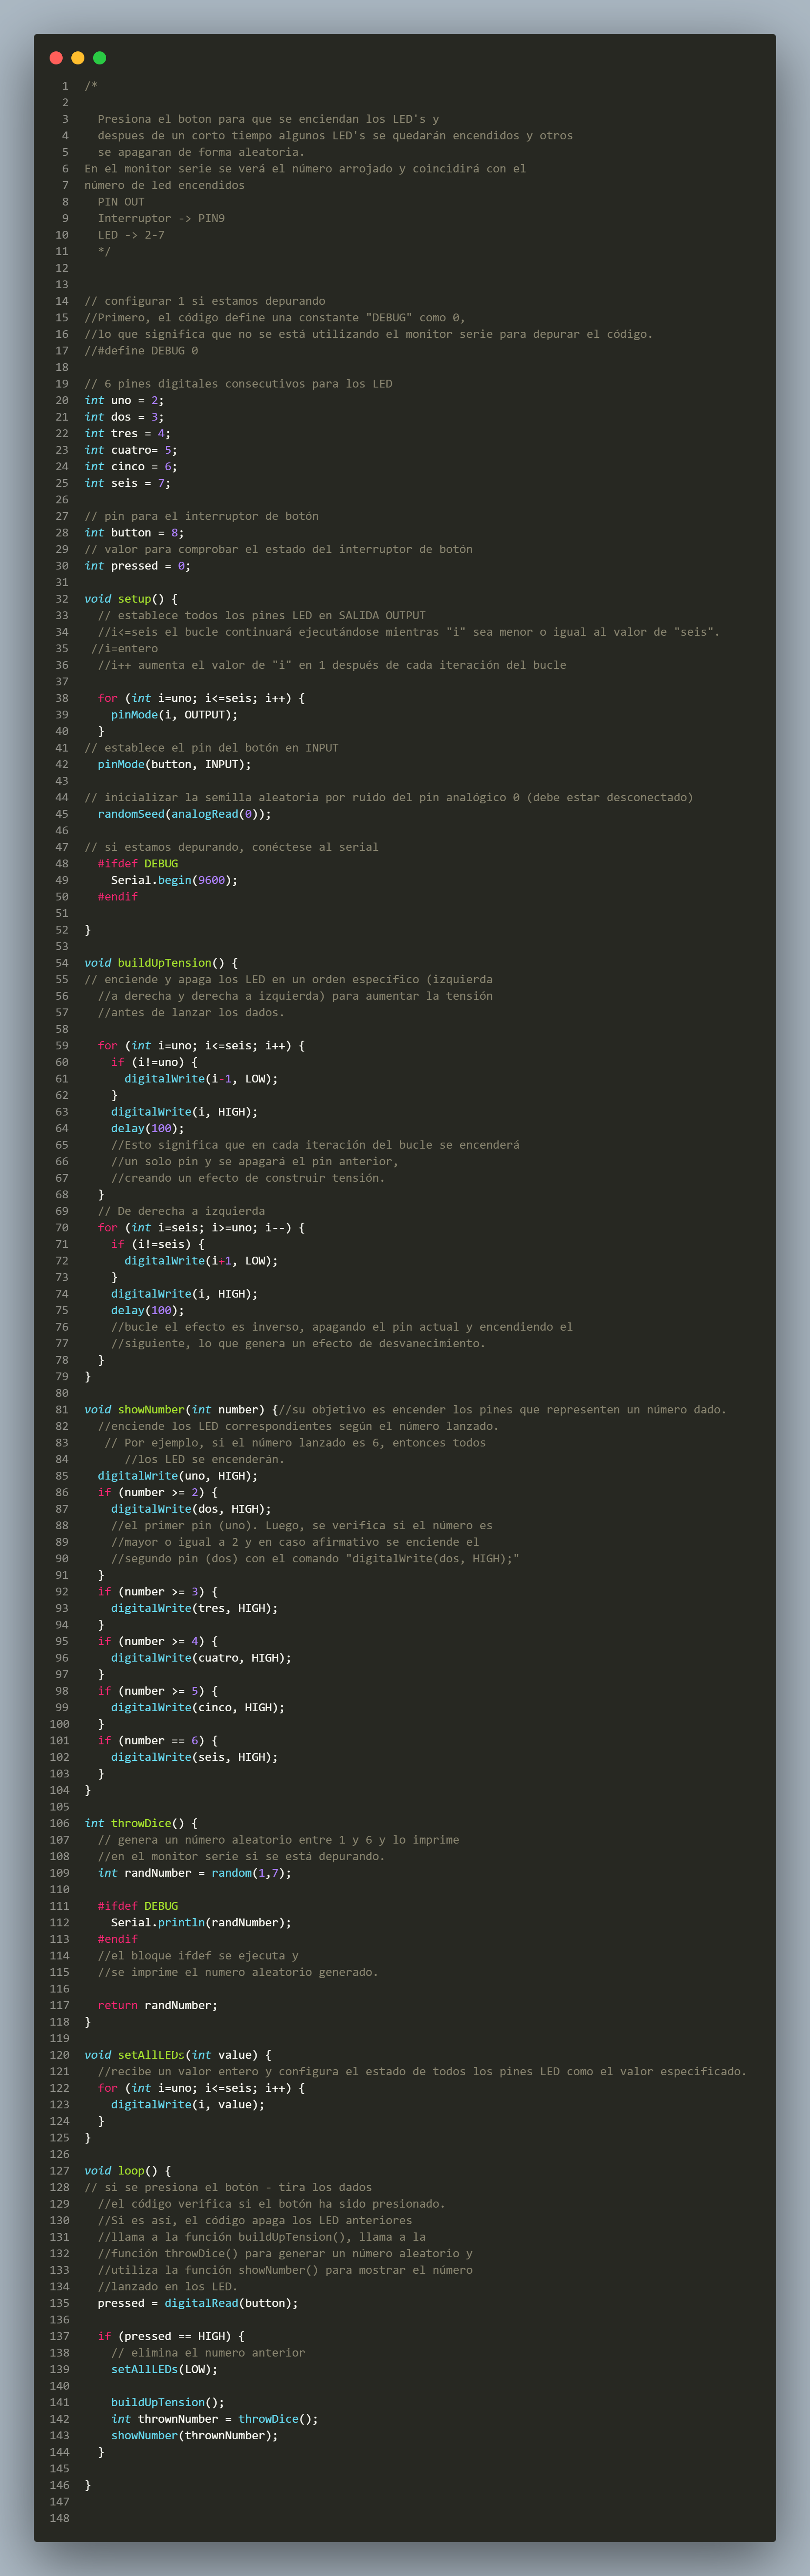Click the "for (int i=seis; i>=uno; i--) {" loop
Image resolution: width=810 pixels, height=2576 pixels.
(202, 1228)
